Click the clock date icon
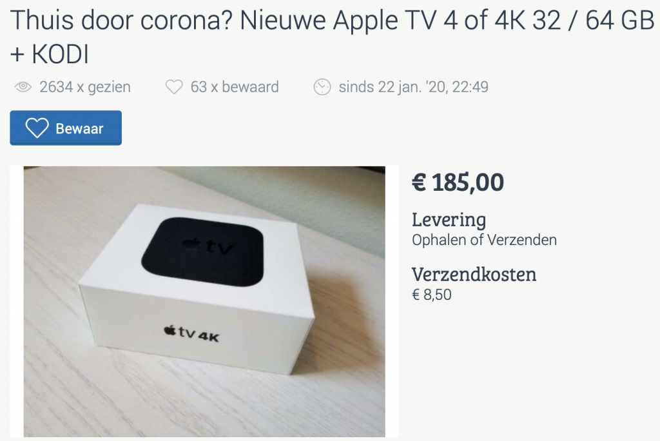660x441 pixels. coord(322,87)
